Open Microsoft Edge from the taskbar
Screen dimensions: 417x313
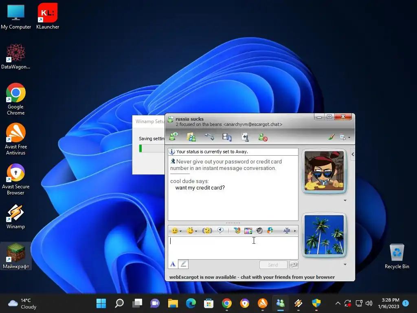point(191,303)
